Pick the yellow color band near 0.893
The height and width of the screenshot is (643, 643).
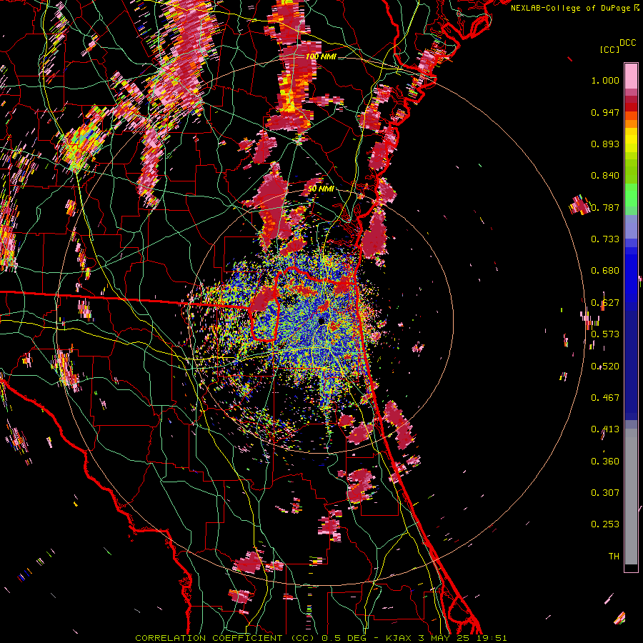click(x=631, y=140)
